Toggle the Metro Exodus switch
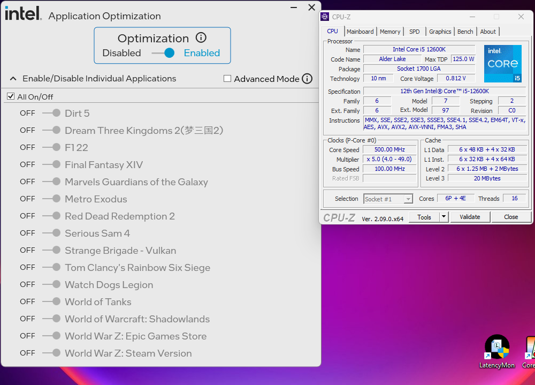The height and width of the screenshot is (385, 535). click(51, 199)
